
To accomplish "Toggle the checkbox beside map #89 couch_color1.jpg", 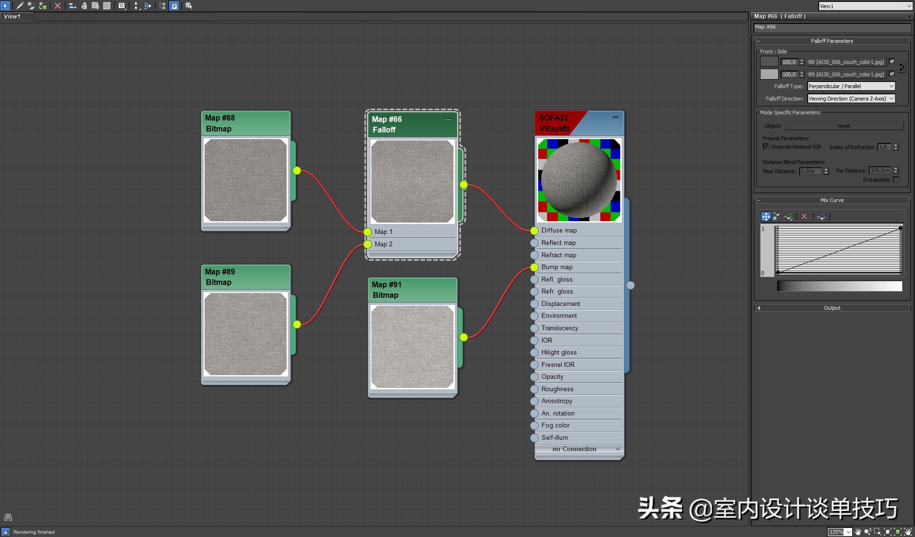I will point(892,74).
